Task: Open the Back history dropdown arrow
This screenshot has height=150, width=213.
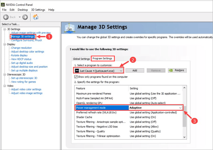Action: [x=20, y=17]
